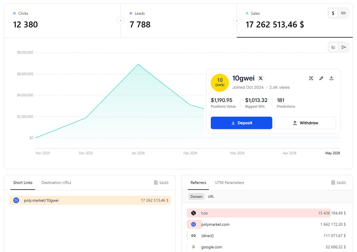Viewport: 357px width, 252px height.
Task: Select the (direct) referrer row
Action: 267,236
